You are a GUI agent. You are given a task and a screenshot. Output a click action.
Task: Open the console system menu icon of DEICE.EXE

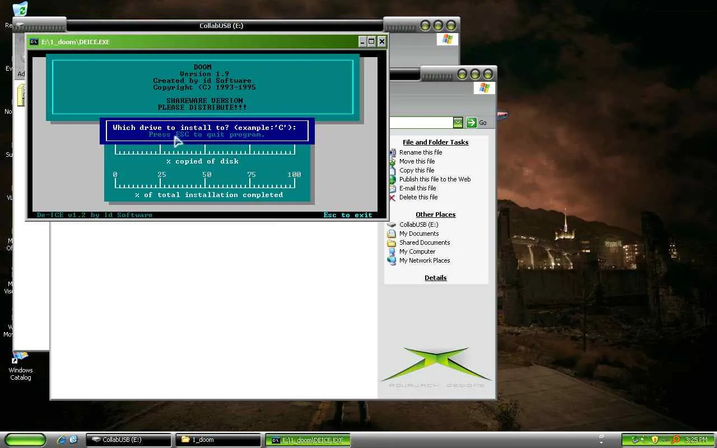click(x=34, y=41)
